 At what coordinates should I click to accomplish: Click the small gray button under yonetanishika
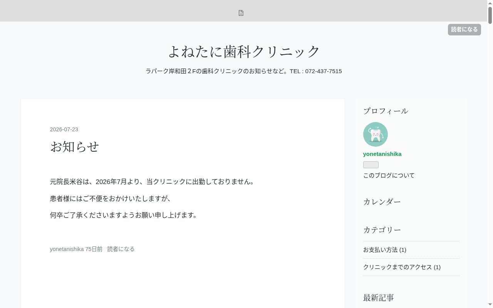pos(371,165)
